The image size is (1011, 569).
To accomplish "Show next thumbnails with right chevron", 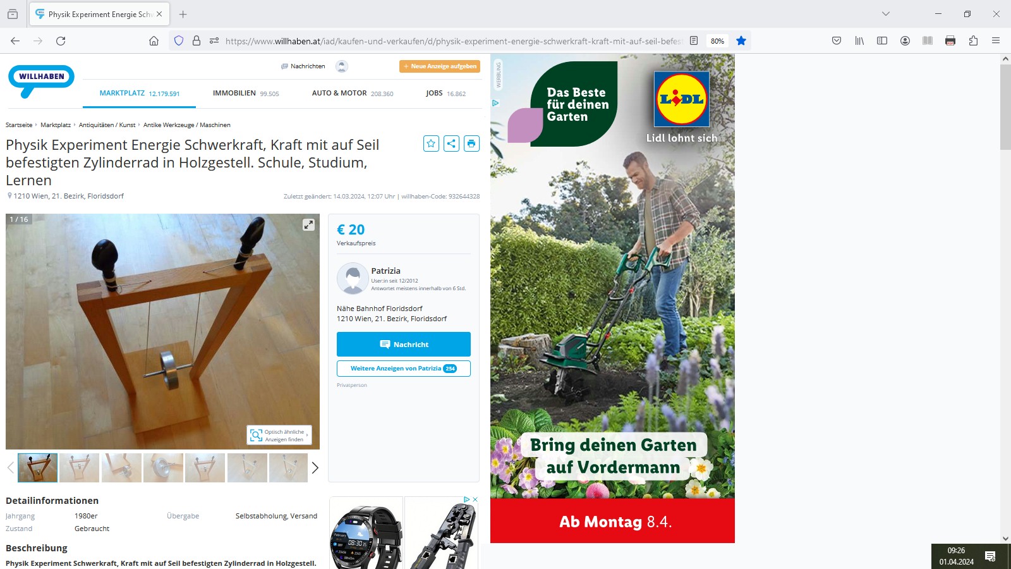I will [315, 468].
